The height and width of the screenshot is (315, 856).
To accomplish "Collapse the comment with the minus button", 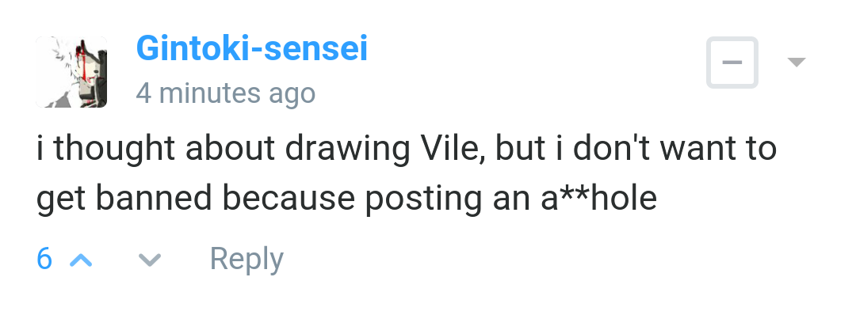I will pos(732,62).
